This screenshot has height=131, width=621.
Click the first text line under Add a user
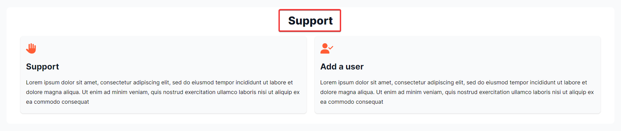tap(454, 82)
